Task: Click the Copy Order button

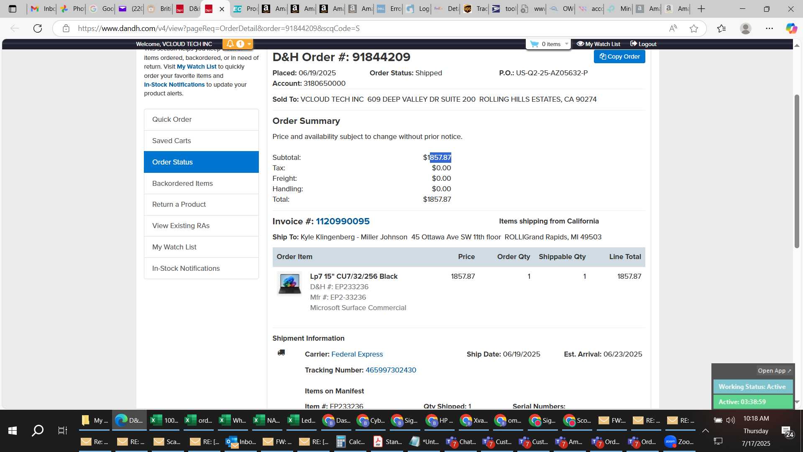Action: tap(619, 56)
